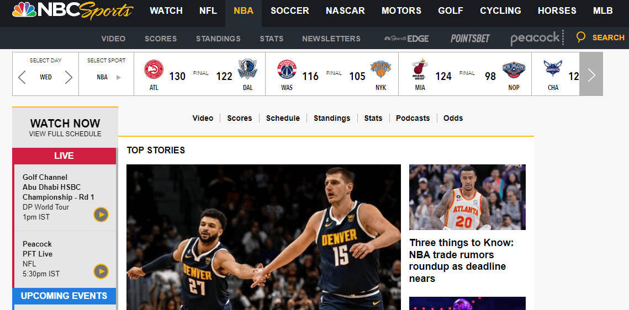Click the TOP STORIES heading
The image size is (629, 310).
[156, 150]
